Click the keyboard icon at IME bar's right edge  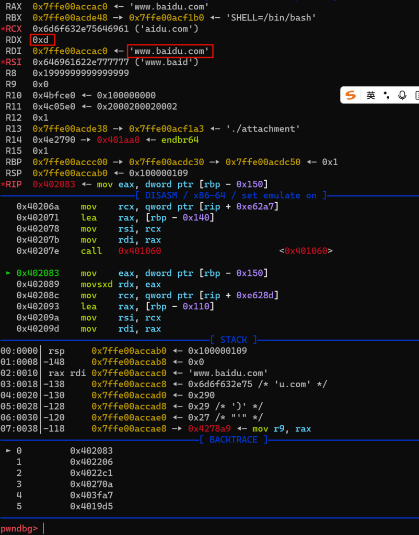tap(416, 95)
